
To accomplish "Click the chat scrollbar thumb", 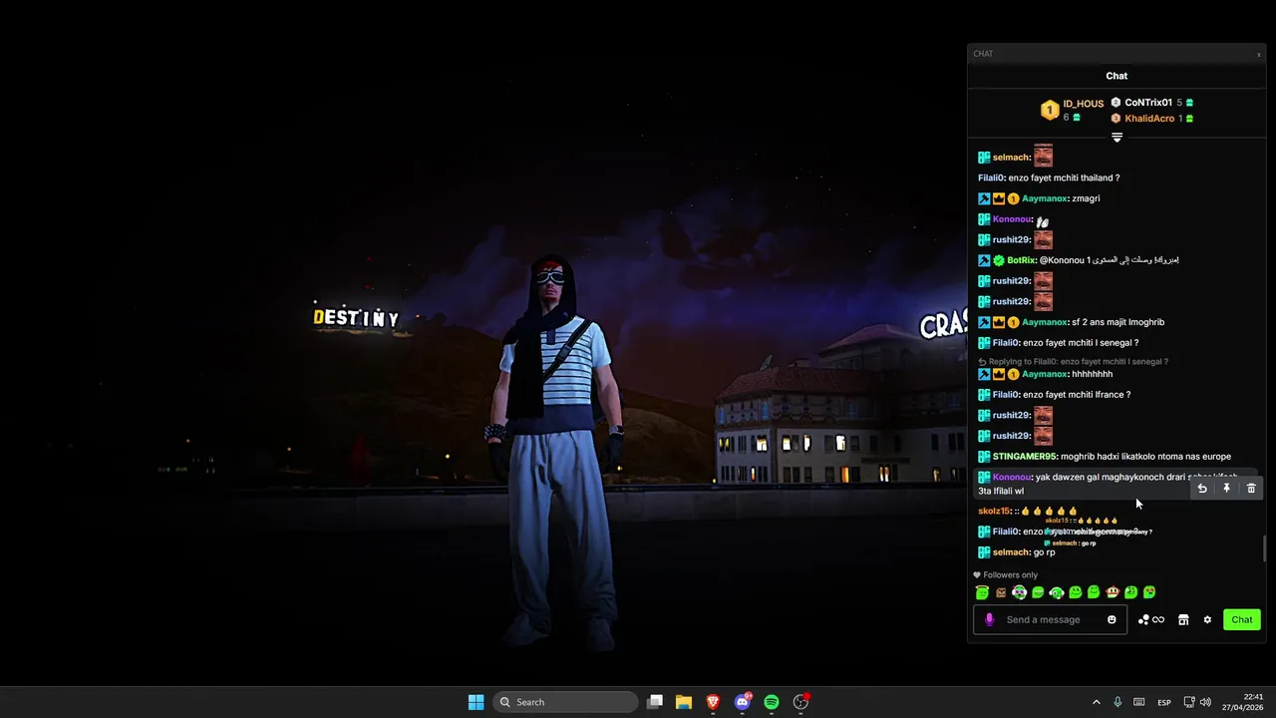I will click(1264, 547).
